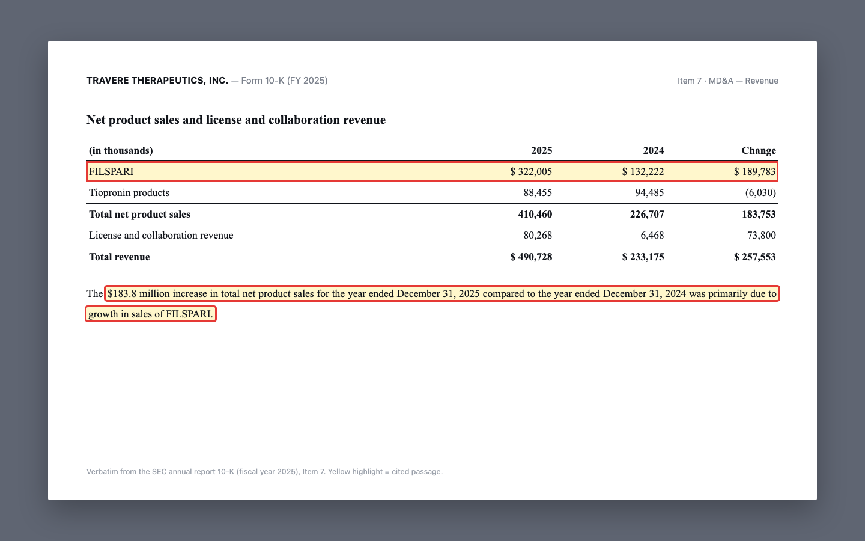Viewport: 865px width, 541px height.
Task: Click the Travere Therapeutics, Inc. header title
Action: (x=157, y=81)
